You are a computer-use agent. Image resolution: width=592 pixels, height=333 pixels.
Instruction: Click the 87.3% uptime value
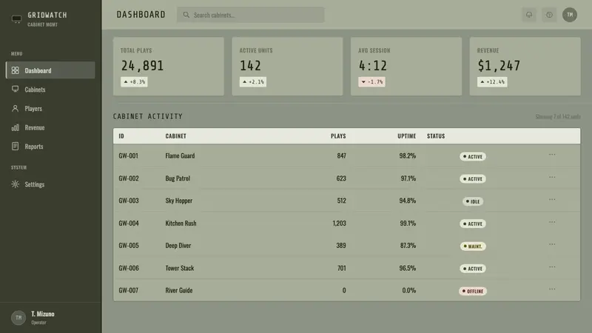[x=408, y=246]
